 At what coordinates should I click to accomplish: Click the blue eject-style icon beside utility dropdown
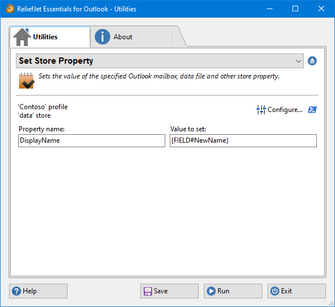click(x=312, y=61)
